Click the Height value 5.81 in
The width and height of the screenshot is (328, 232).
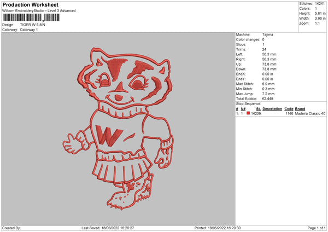[x=320, y=13]
